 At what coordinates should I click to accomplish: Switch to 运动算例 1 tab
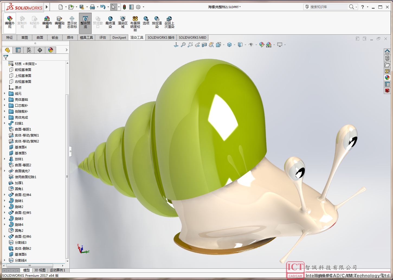point(57,270)
